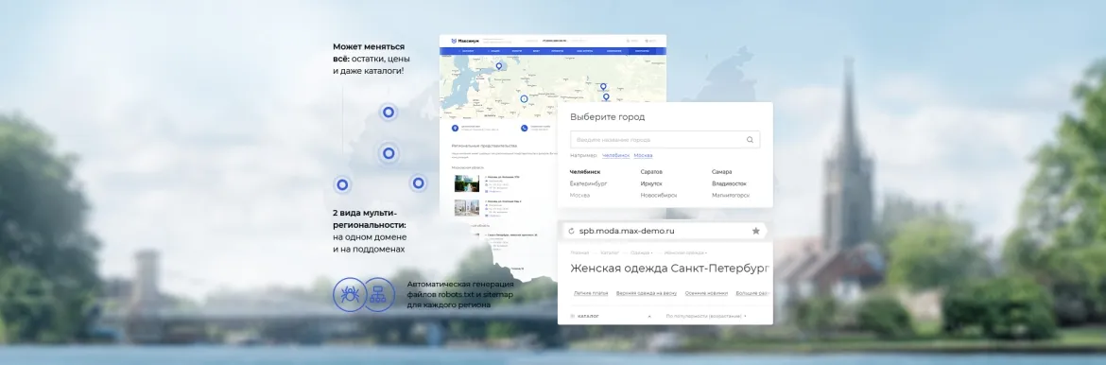The width and height of the screenshot is (1106, 365).
Task: Click the 'Женская одежда Санкт-Петербург' page heading
Action: coord(669,269)
